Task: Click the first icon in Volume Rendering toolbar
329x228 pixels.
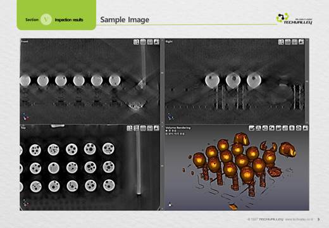Action: [x=252, y=128]
